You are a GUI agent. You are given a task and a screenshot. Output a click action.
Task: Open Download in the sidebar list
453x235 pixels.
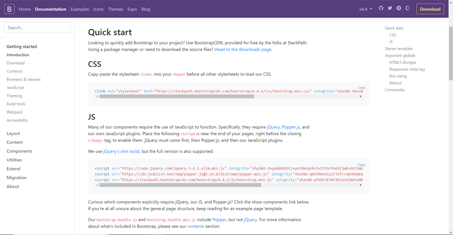(15, 63)
